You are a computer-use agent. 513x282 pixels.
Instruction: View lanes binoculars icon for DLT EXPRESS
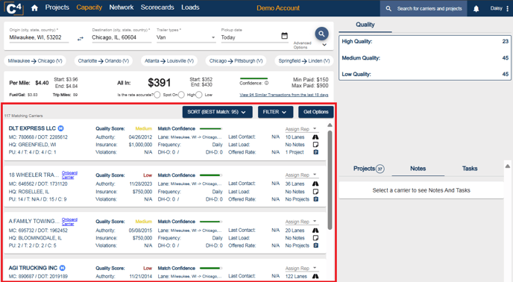coord(315,137)
